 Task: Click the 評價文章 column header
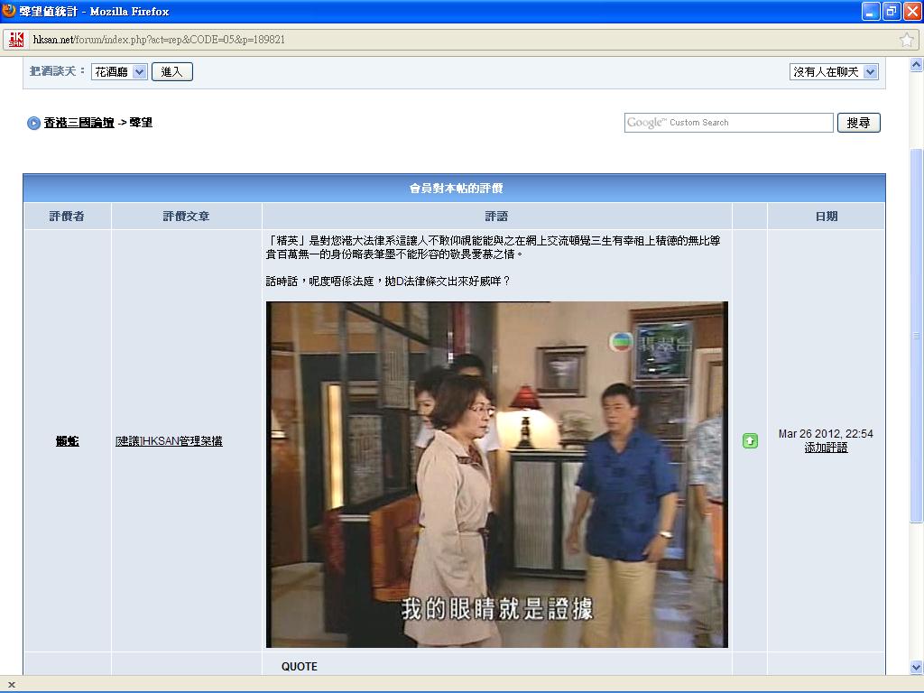[186, 217]
